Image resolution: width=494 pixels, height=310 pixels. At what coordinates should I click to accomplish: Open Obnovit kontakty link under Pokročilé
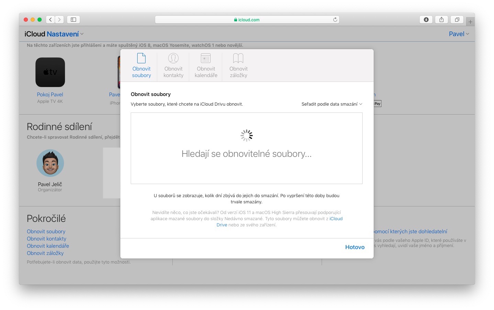pos(46,238)
